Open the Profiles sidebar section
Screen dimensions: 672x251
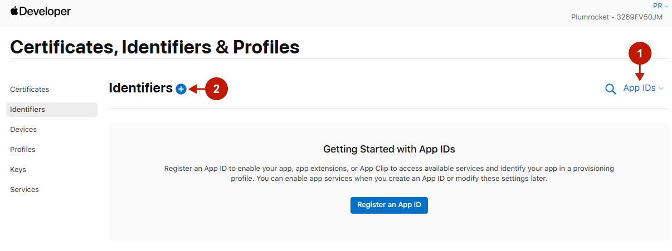pyautogui.click(x=23, y=150)
